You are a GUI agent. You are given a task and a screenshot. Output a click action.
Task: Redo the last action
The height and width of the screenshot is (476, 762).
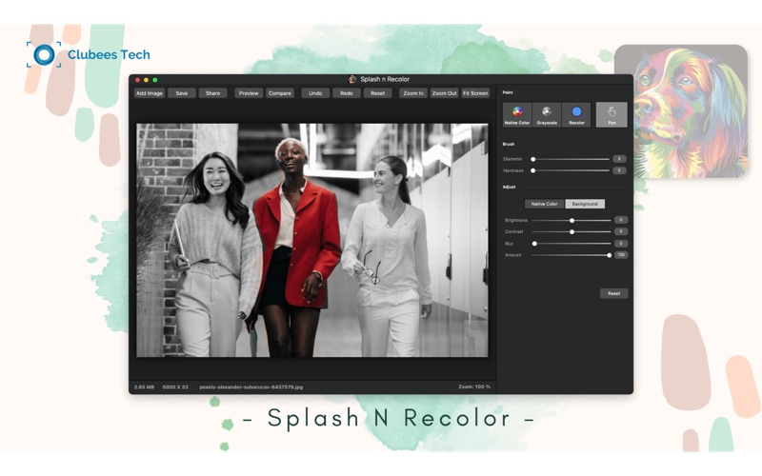coord(347,93)
